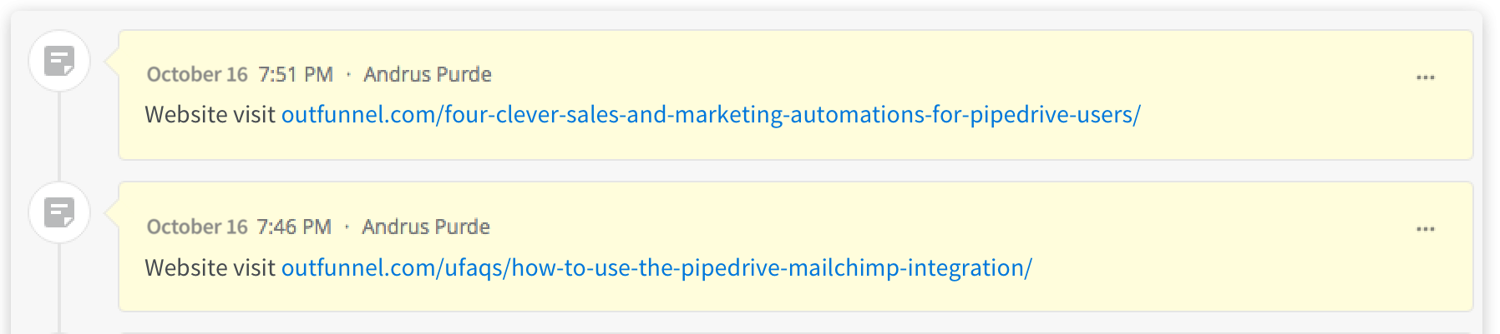Click the October 16 7:46 PM timestamp
Screen dimensions: 1500x334
(x=239, y=227)
